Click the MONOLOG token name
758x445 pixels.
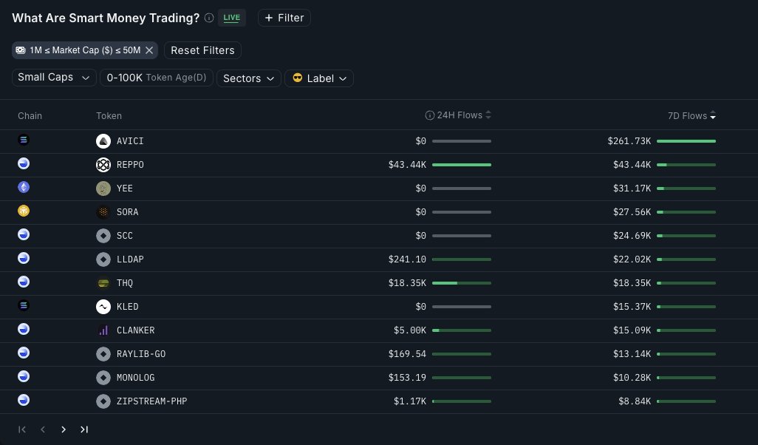[136, 378]
